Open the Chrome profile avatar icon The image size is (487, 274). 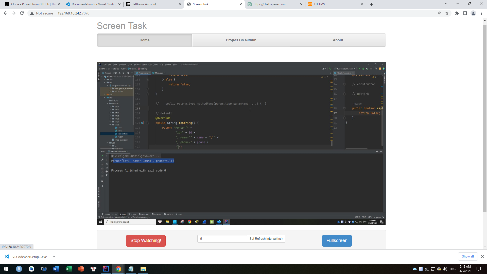pyautogui.click(x=473, y=13)
